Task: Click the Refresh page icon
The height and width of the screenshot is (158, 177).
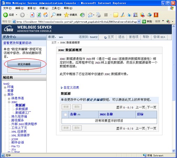Action: coord(39,15)
